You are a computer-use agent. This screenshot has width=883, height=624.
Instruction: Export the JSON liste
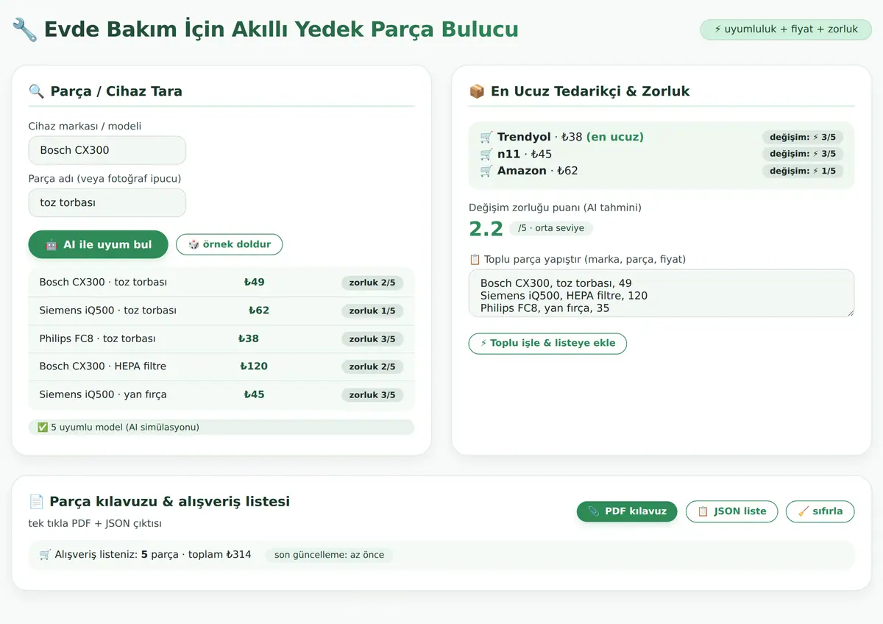point(731,511)
